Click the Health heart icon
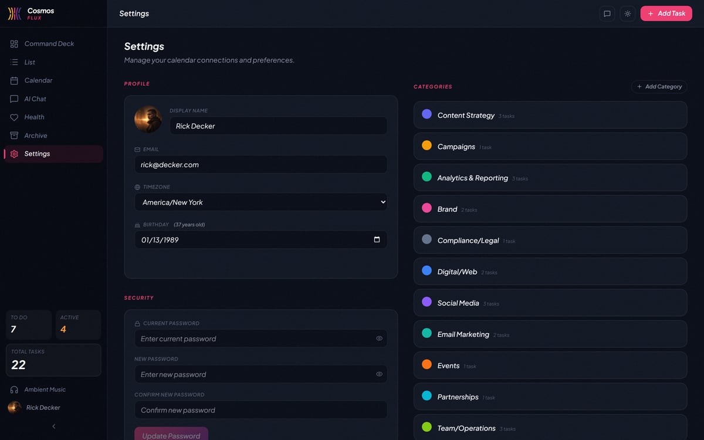Image resolution: width=704 pixels, height=440 pixels. [x=14, y=117]
